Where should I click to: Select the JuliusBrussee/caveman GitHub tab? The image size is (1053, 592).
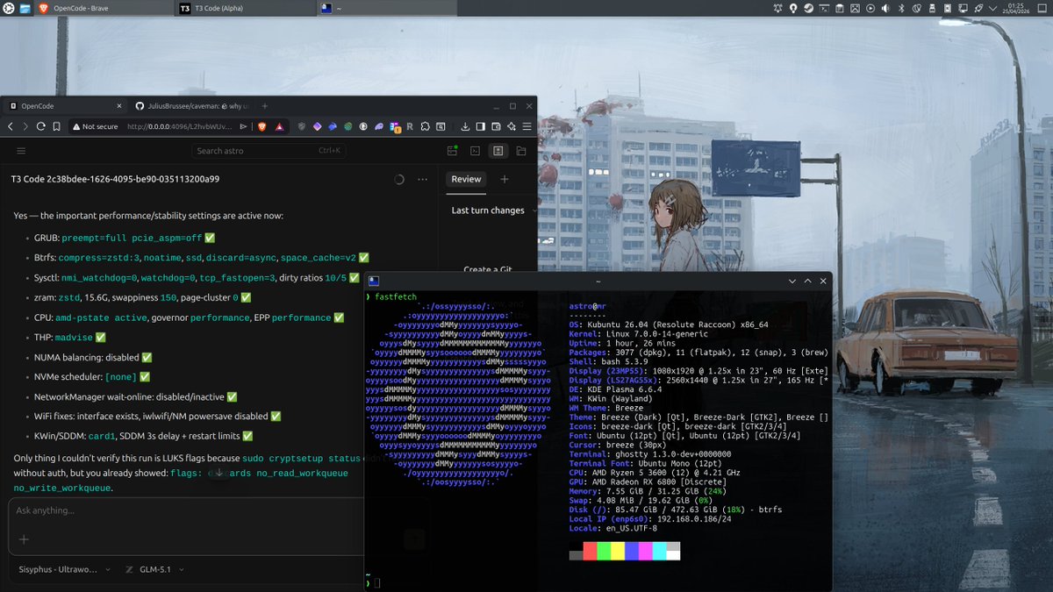click(x=193, y=105)
